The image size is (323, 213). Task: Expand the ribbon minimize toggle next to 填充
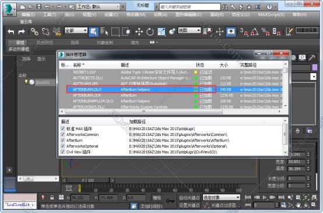(x=153, y=42)
